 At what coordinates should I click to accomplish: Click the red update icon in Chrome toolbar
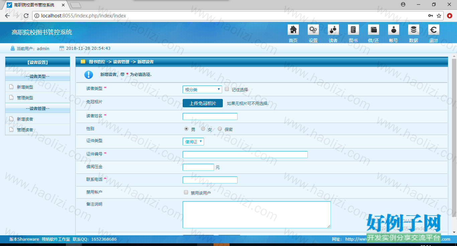click(450, 16)
